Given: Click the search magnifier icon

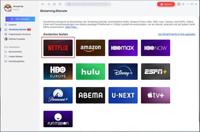Looking at the screenshot, I should [x=69, y=4].
